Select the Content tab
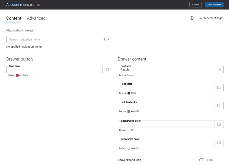The height and width of the screenshot is (165, 229). point(14,18)
